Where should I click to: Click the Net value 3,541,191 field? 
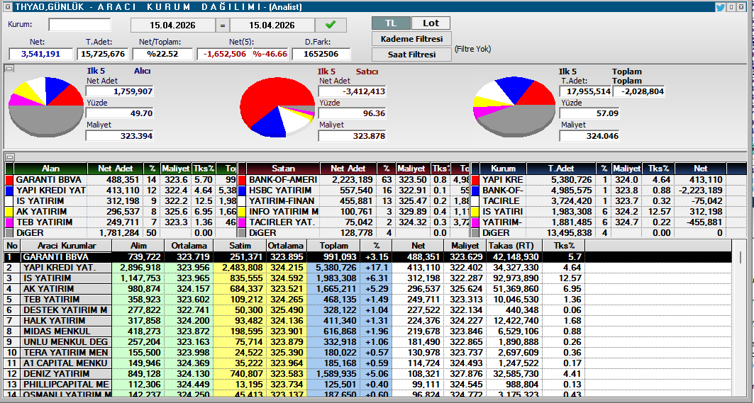pyautogui.click(x=41, y=54)
